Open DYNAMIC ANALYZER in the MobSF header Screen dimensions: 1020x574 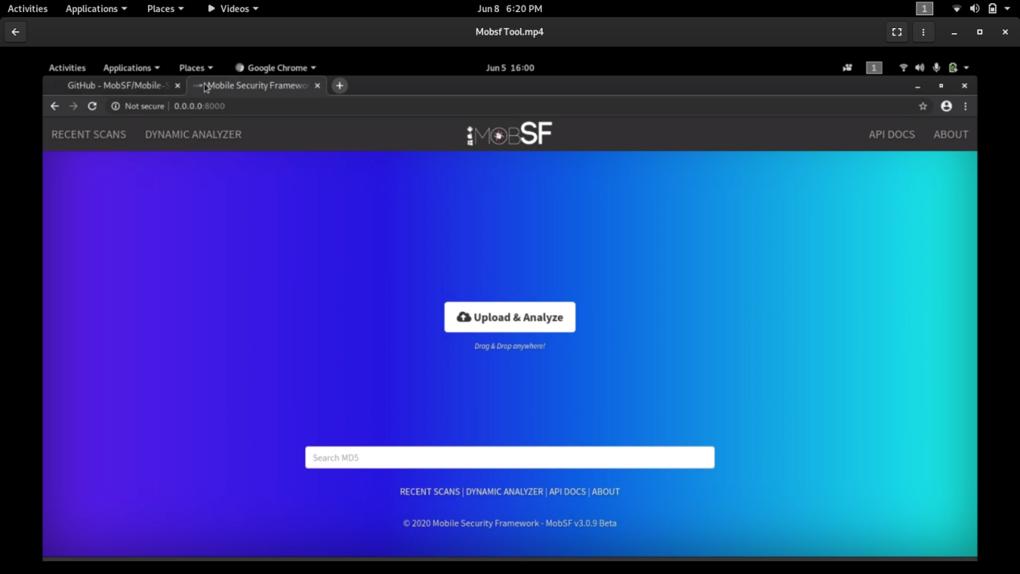coord(193,134)
